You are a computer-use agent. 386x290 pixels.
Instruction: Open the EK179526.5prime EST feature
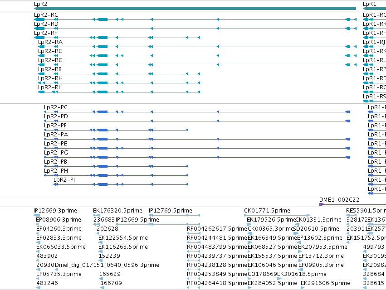tap(249, 224)
